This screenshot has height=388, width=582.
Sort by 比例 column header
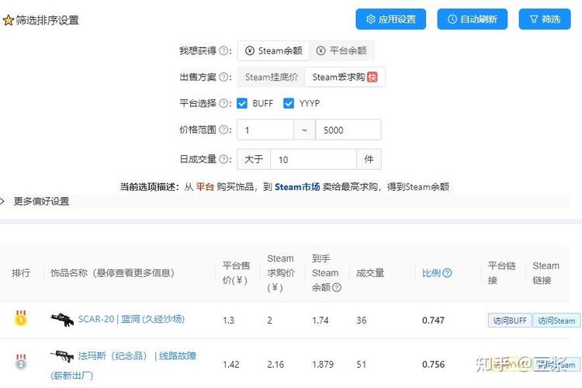tap(431, 273)
